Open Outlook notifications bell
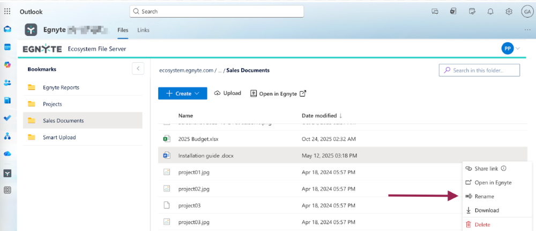The image size is (536, 231). click(x=490, y=11)
